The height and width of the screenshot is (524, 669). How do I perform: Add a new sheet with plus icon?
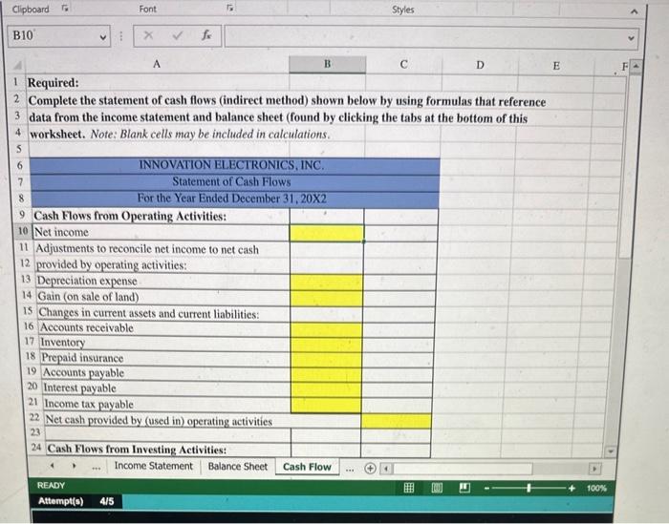(x=370, y=469)
